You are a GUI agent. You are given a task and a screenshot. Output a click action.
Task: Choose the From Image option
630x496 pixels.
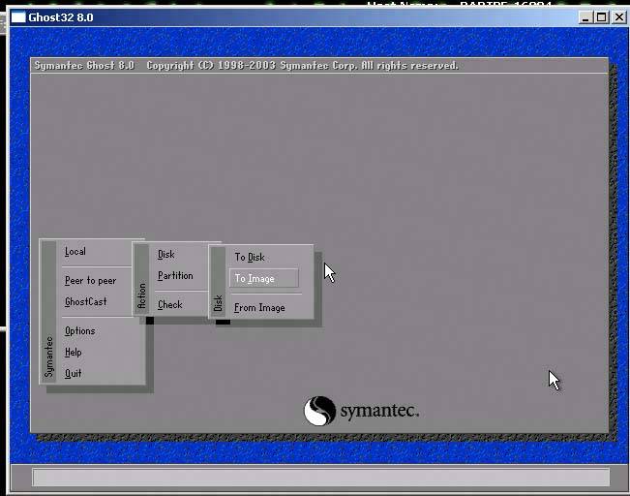(x=259, y=308)
